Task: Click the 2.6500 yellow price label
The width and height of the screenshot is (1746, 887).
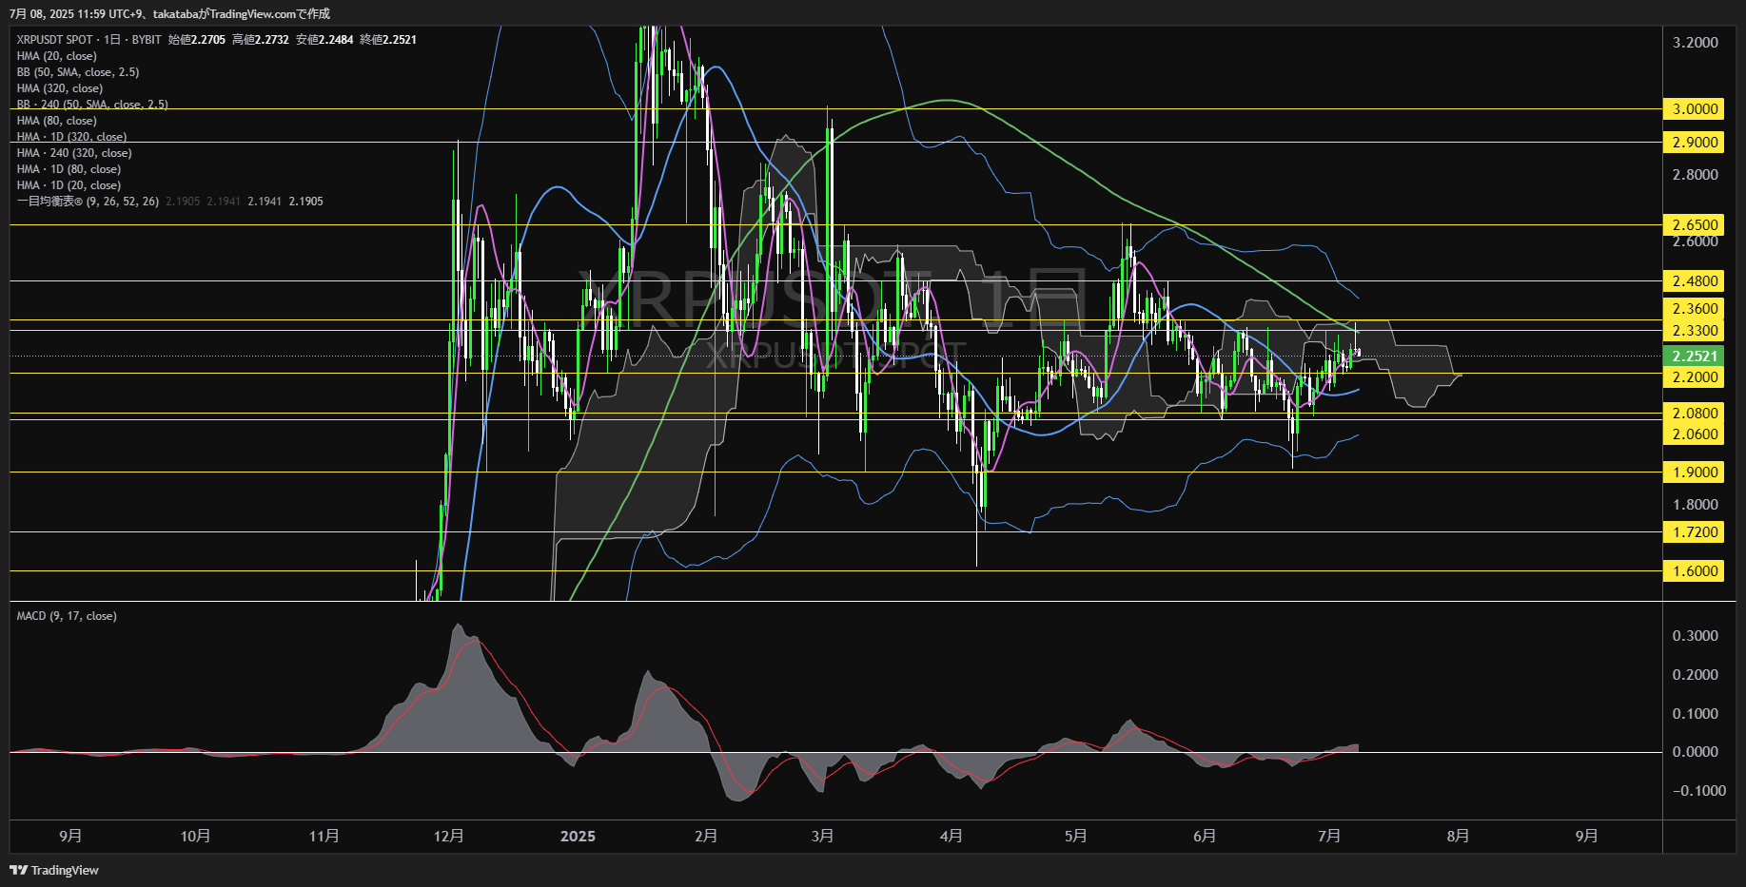Action: tap(1695, 225)
